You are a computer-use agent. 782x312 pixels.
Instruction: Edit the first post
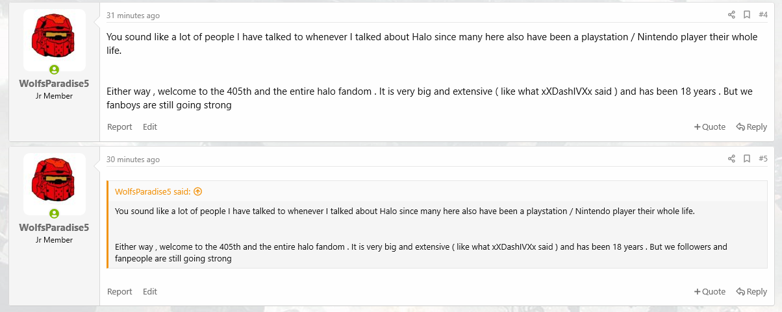pos(150,127)
